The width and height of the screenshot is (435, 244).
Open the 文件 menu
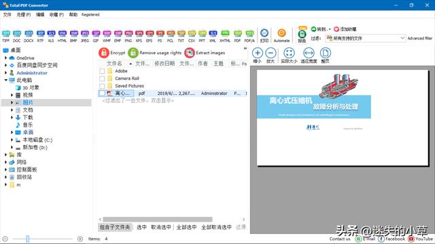7,15
